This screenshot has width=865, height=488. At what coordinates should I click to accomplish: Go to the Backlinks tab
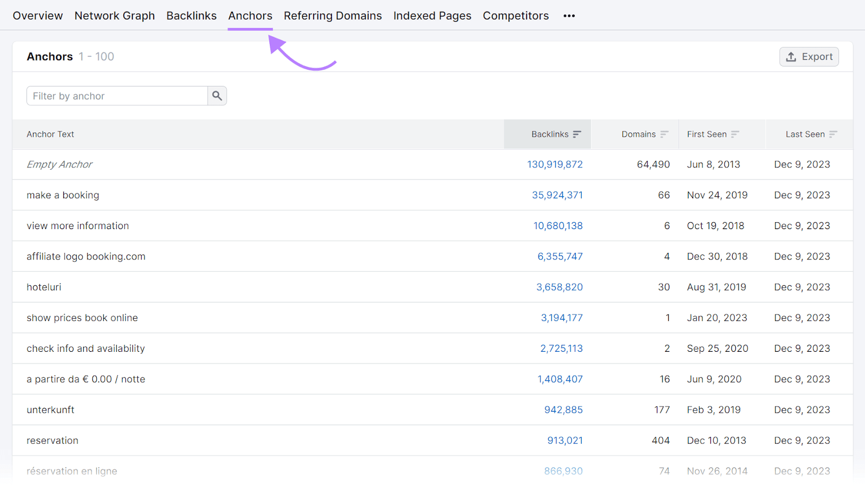pos(191,16)
